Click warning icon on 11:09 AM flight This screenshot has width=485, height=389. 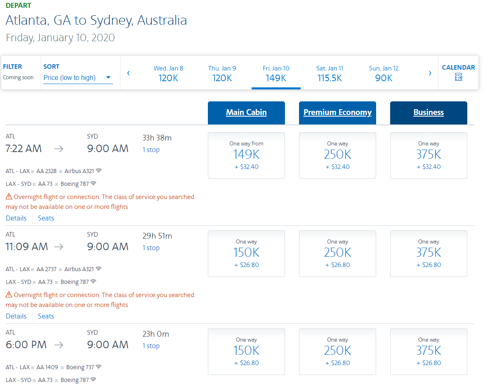coord(9,295)
